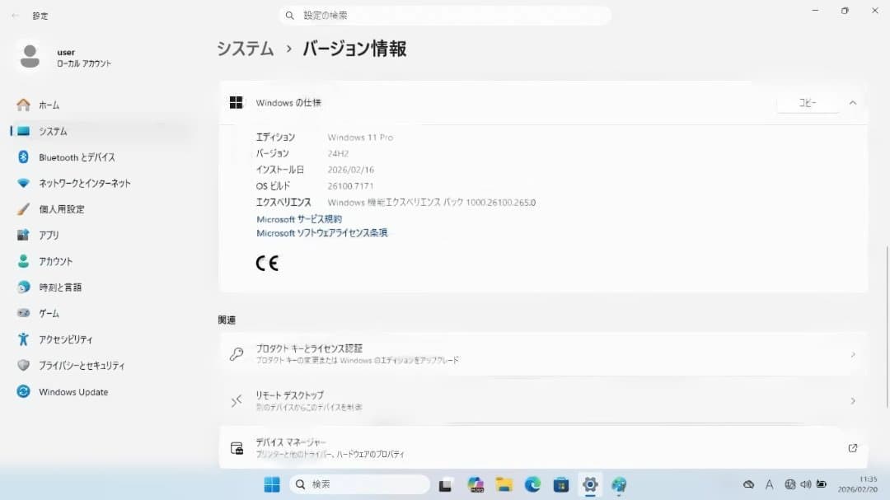Open アカウント settings in sidebar
Screen dimensions: 890x500
point(64,261)
